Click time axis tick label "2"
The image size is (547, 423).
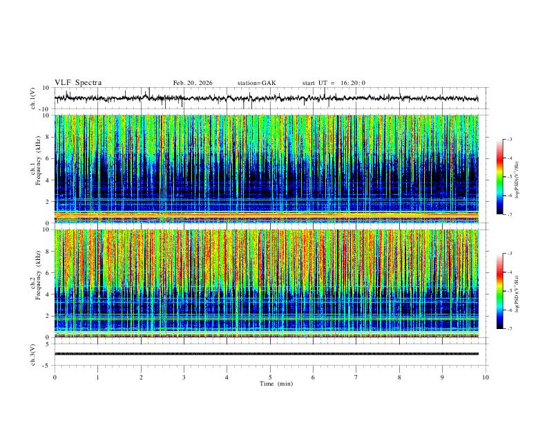(141, 377)
